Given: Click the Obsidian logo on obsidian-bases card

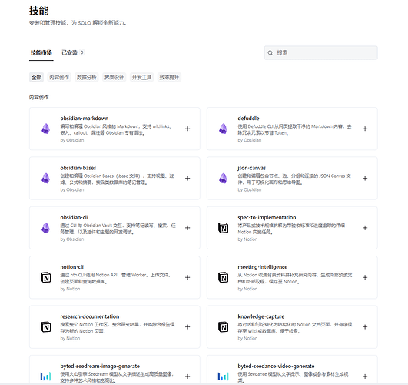Looking at the screenshot, I should (x=46, y=178).
